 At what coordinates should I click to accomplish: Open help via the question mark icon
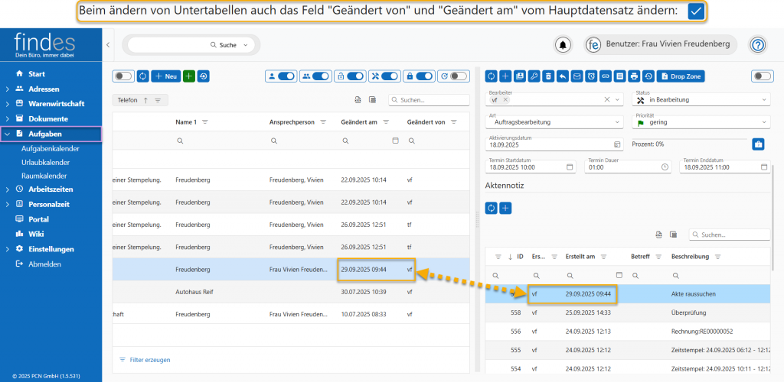coord(757,45)
